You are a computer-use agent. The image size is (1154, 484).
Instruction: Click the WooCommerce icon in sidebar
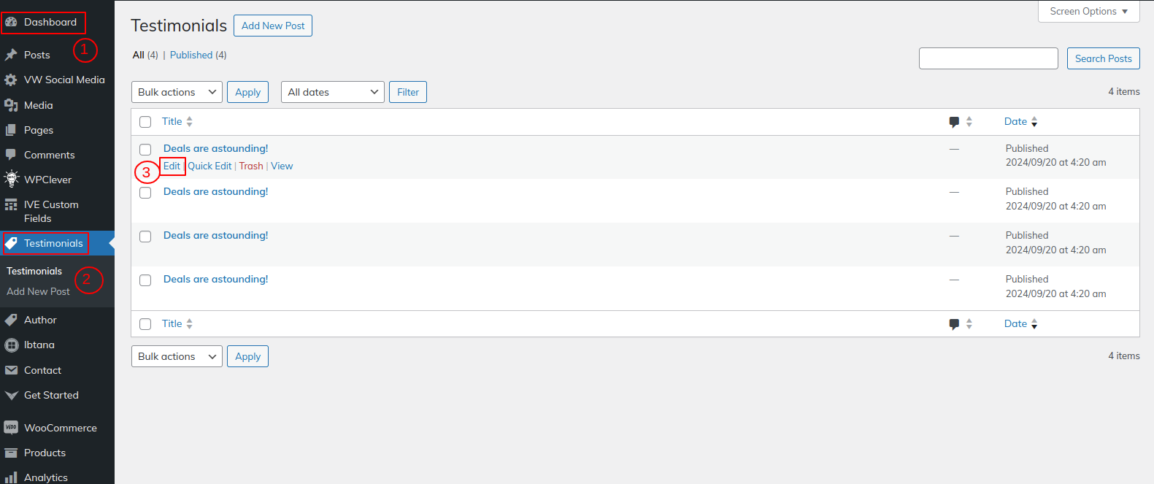(11, 428)
